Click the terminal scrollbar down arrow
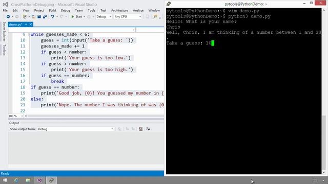 point(324,172)
